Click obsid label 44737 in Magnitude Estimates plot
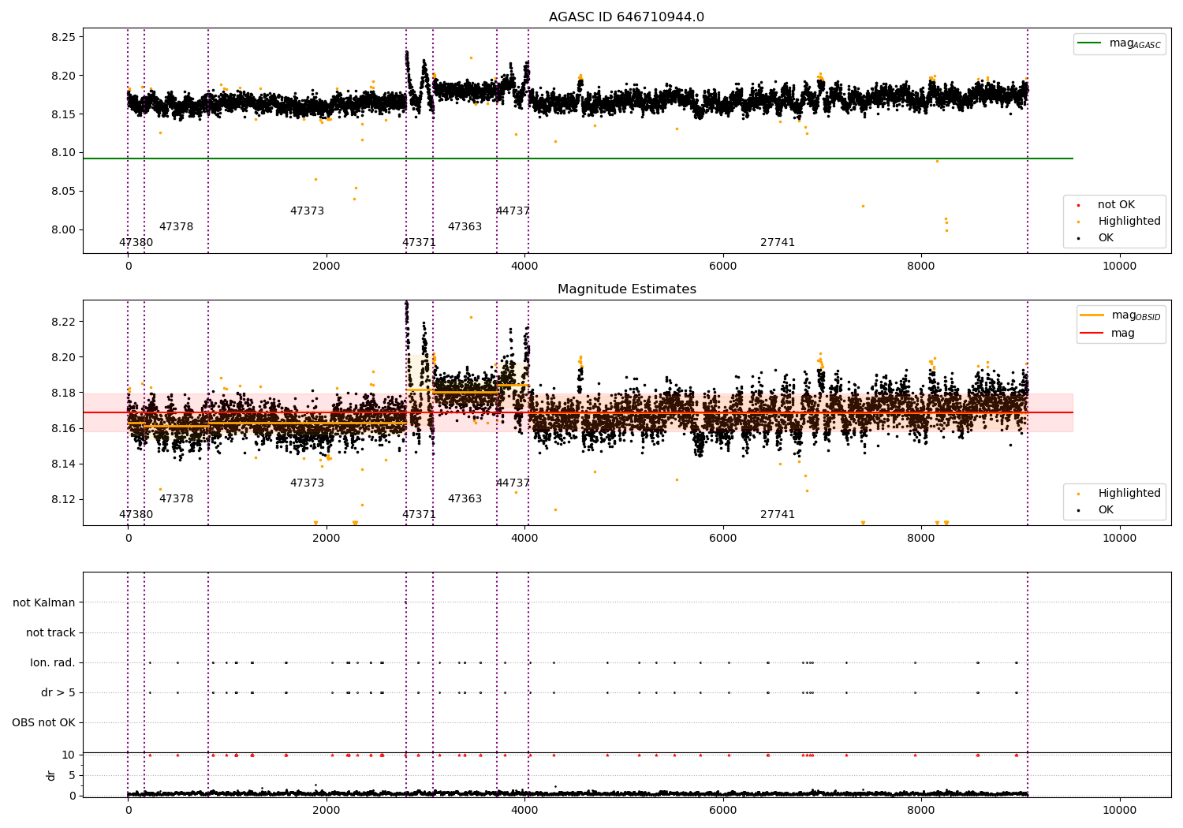The height and width of the screenshot is (828, 1183). tap(513, 483)
